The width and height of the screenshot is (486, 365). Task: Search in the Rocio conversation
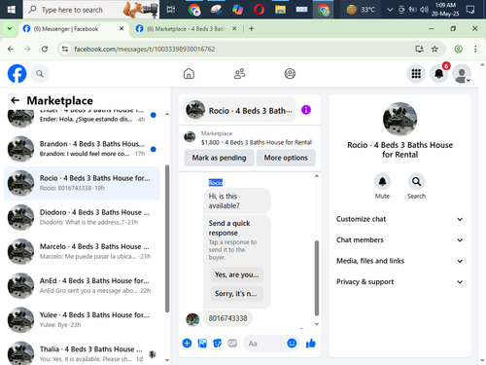416,182
